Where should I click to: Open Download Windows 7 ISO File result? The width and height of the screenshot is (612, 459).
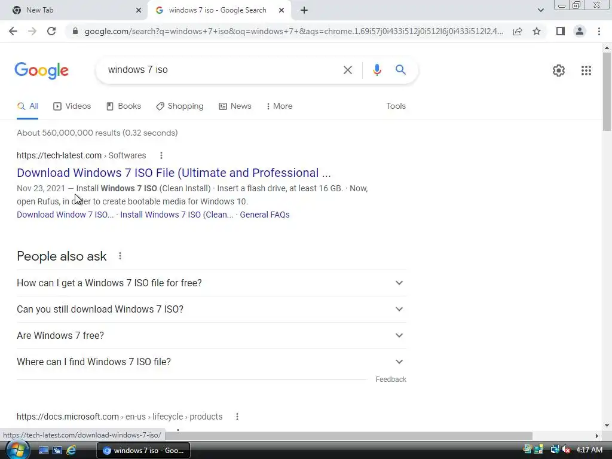tap(174, 173)
